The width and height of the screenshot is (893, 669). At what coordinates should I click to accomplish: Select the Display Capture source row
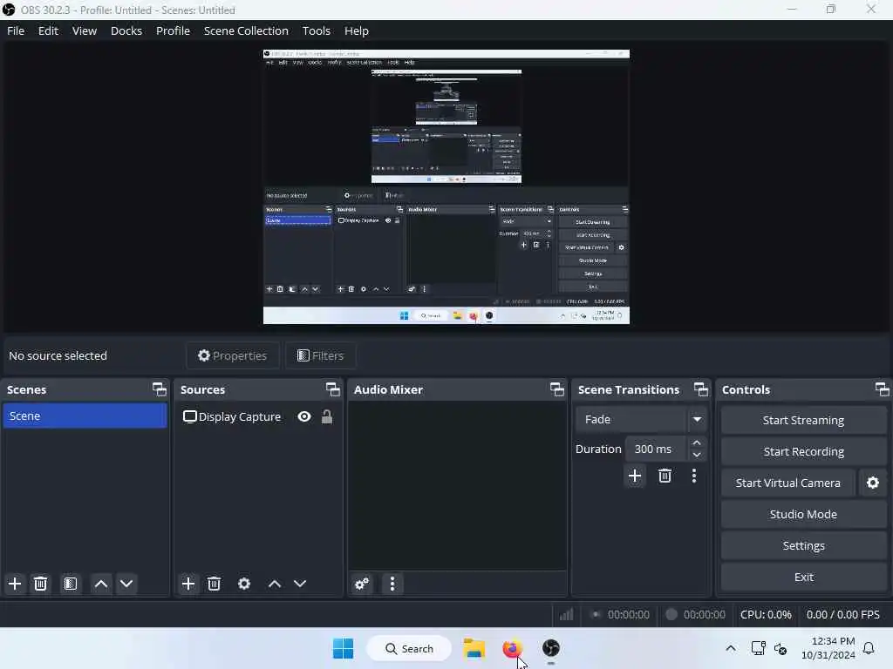(x=258, y=417)
